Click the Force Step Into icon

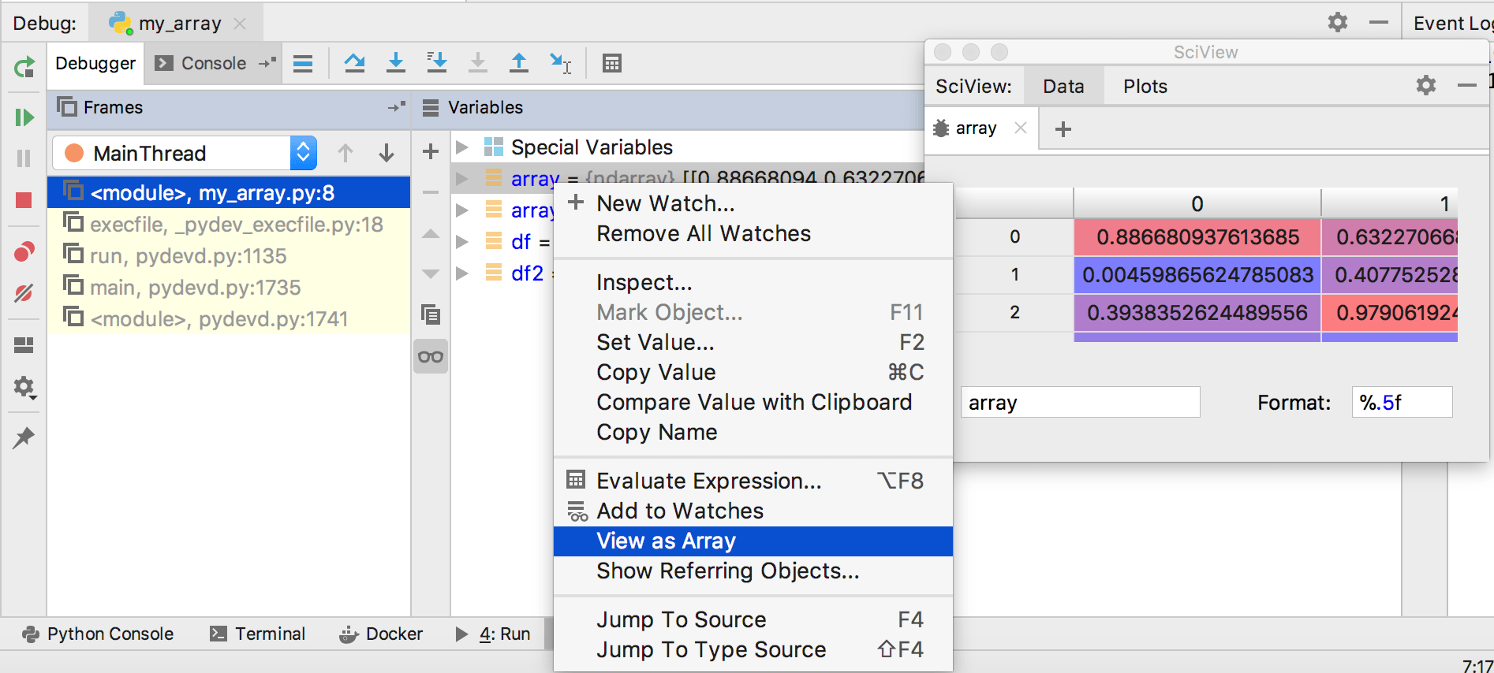coord(478,64)
